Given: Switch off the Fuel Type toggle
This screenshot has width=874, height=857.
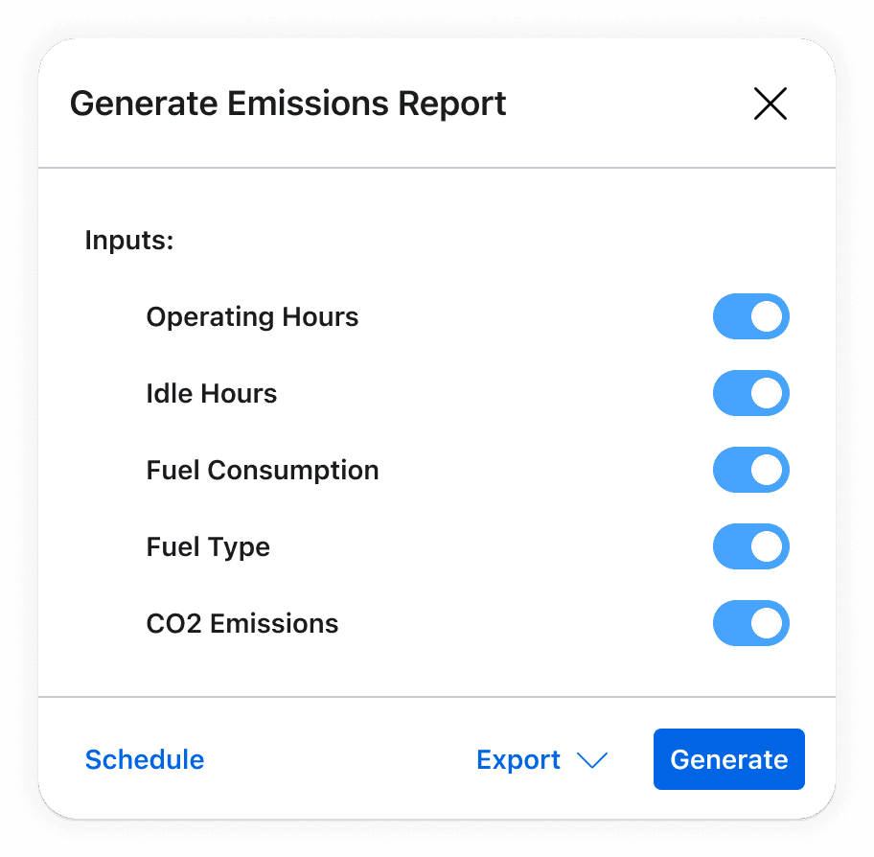Looking at the screenshot, I should (750, 546).
